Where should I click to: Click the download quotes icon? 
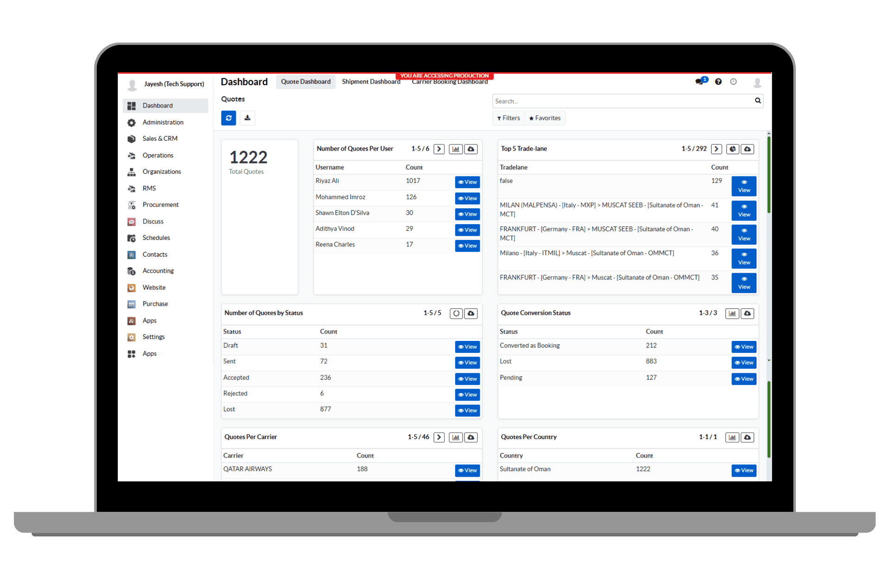[x=248, y=118]
